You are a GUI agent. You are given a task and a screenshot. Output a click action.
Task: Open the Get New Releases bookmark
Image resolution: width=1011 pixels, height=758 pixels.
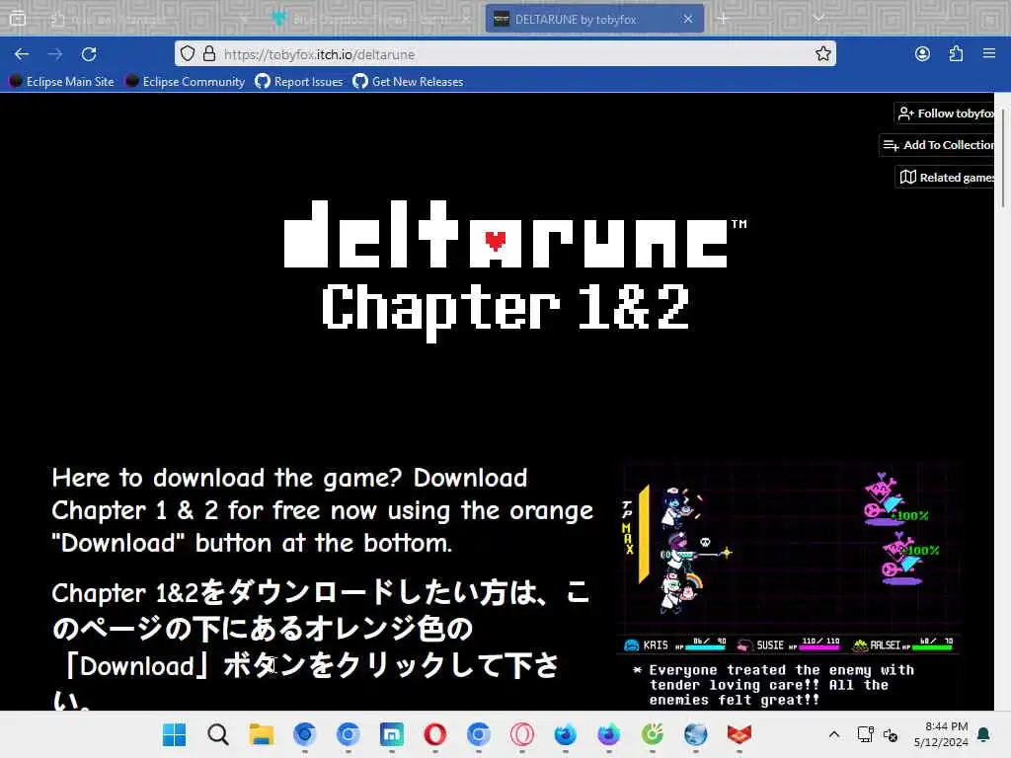tap(408, 81)
